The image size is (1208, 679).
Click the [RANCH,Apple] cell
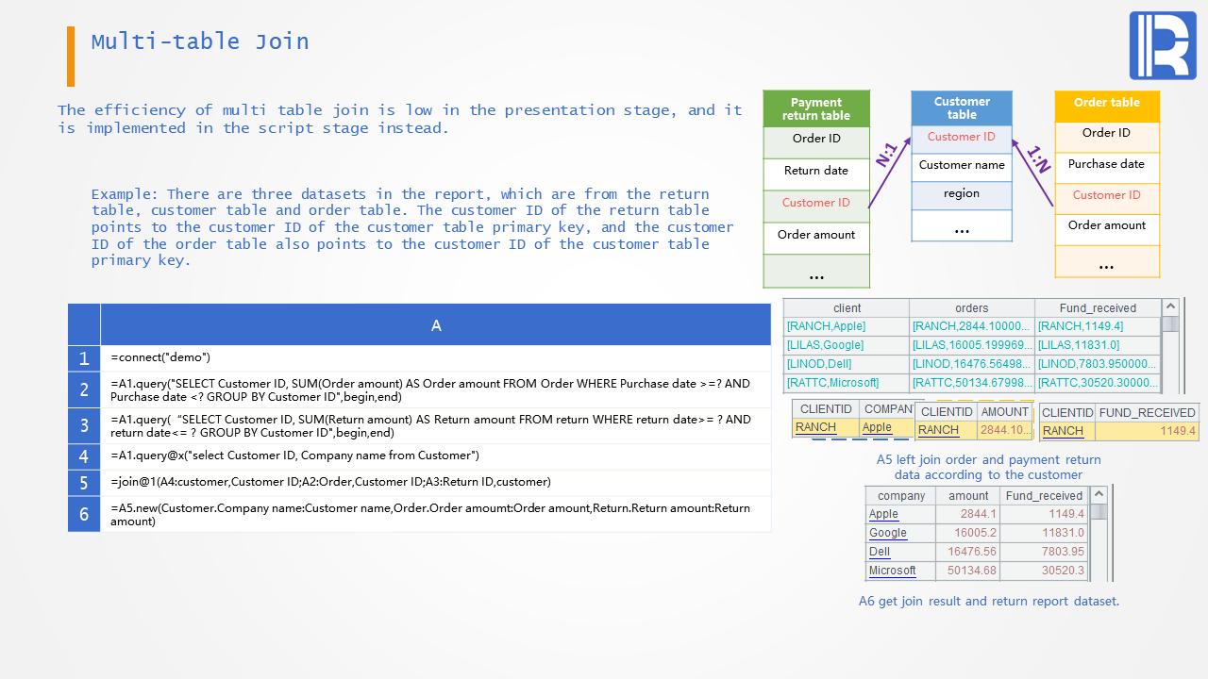click(847, 326)
